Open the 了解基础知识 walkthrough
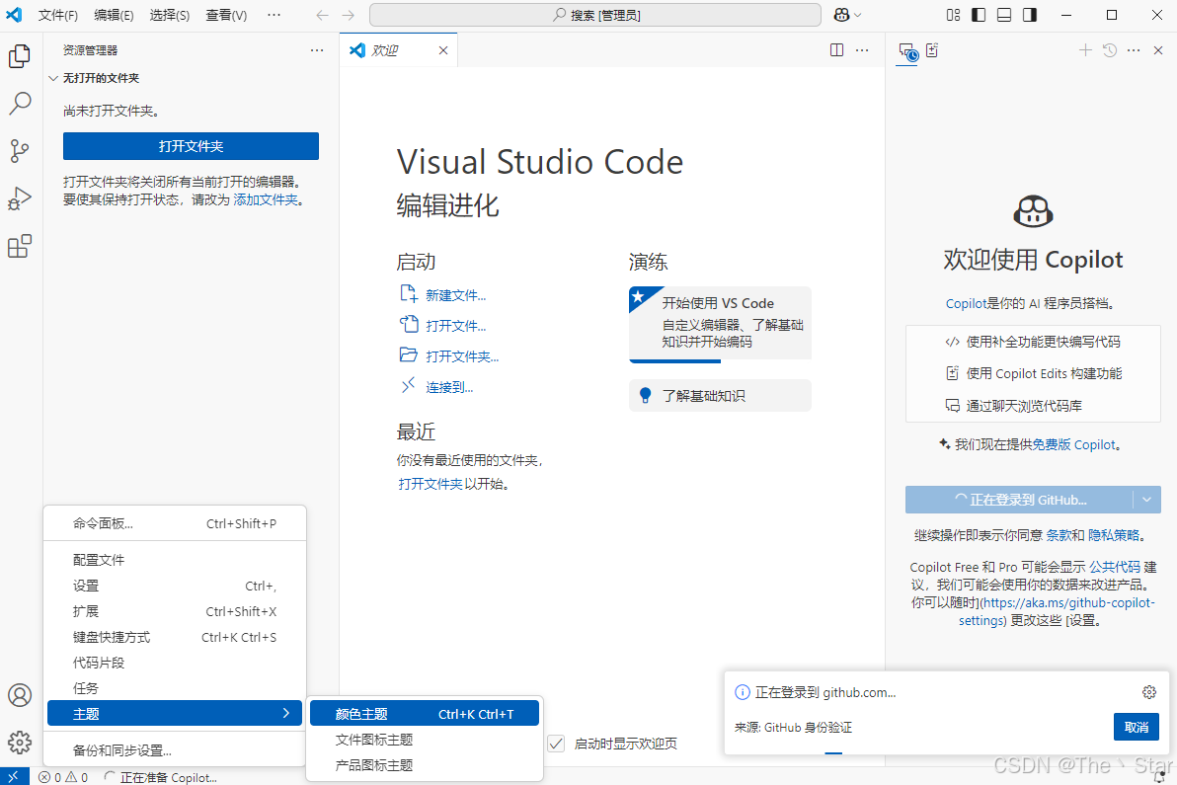 720,396
